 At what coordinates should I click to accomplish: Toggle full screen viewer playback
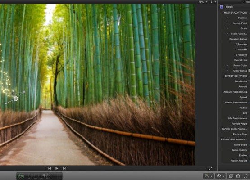coord(210,168)
